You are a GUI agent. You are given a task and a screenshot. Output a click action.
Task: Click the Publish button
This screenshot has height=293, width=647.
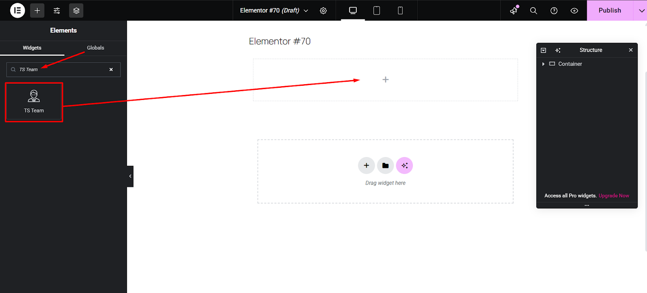click(x=609, y=11)
